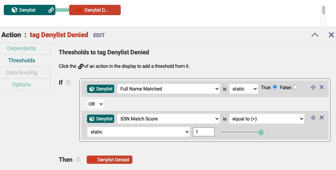Click the cube icon on the Denylist node
Viewport: 336px width, 170px height.
coord(14,10)
